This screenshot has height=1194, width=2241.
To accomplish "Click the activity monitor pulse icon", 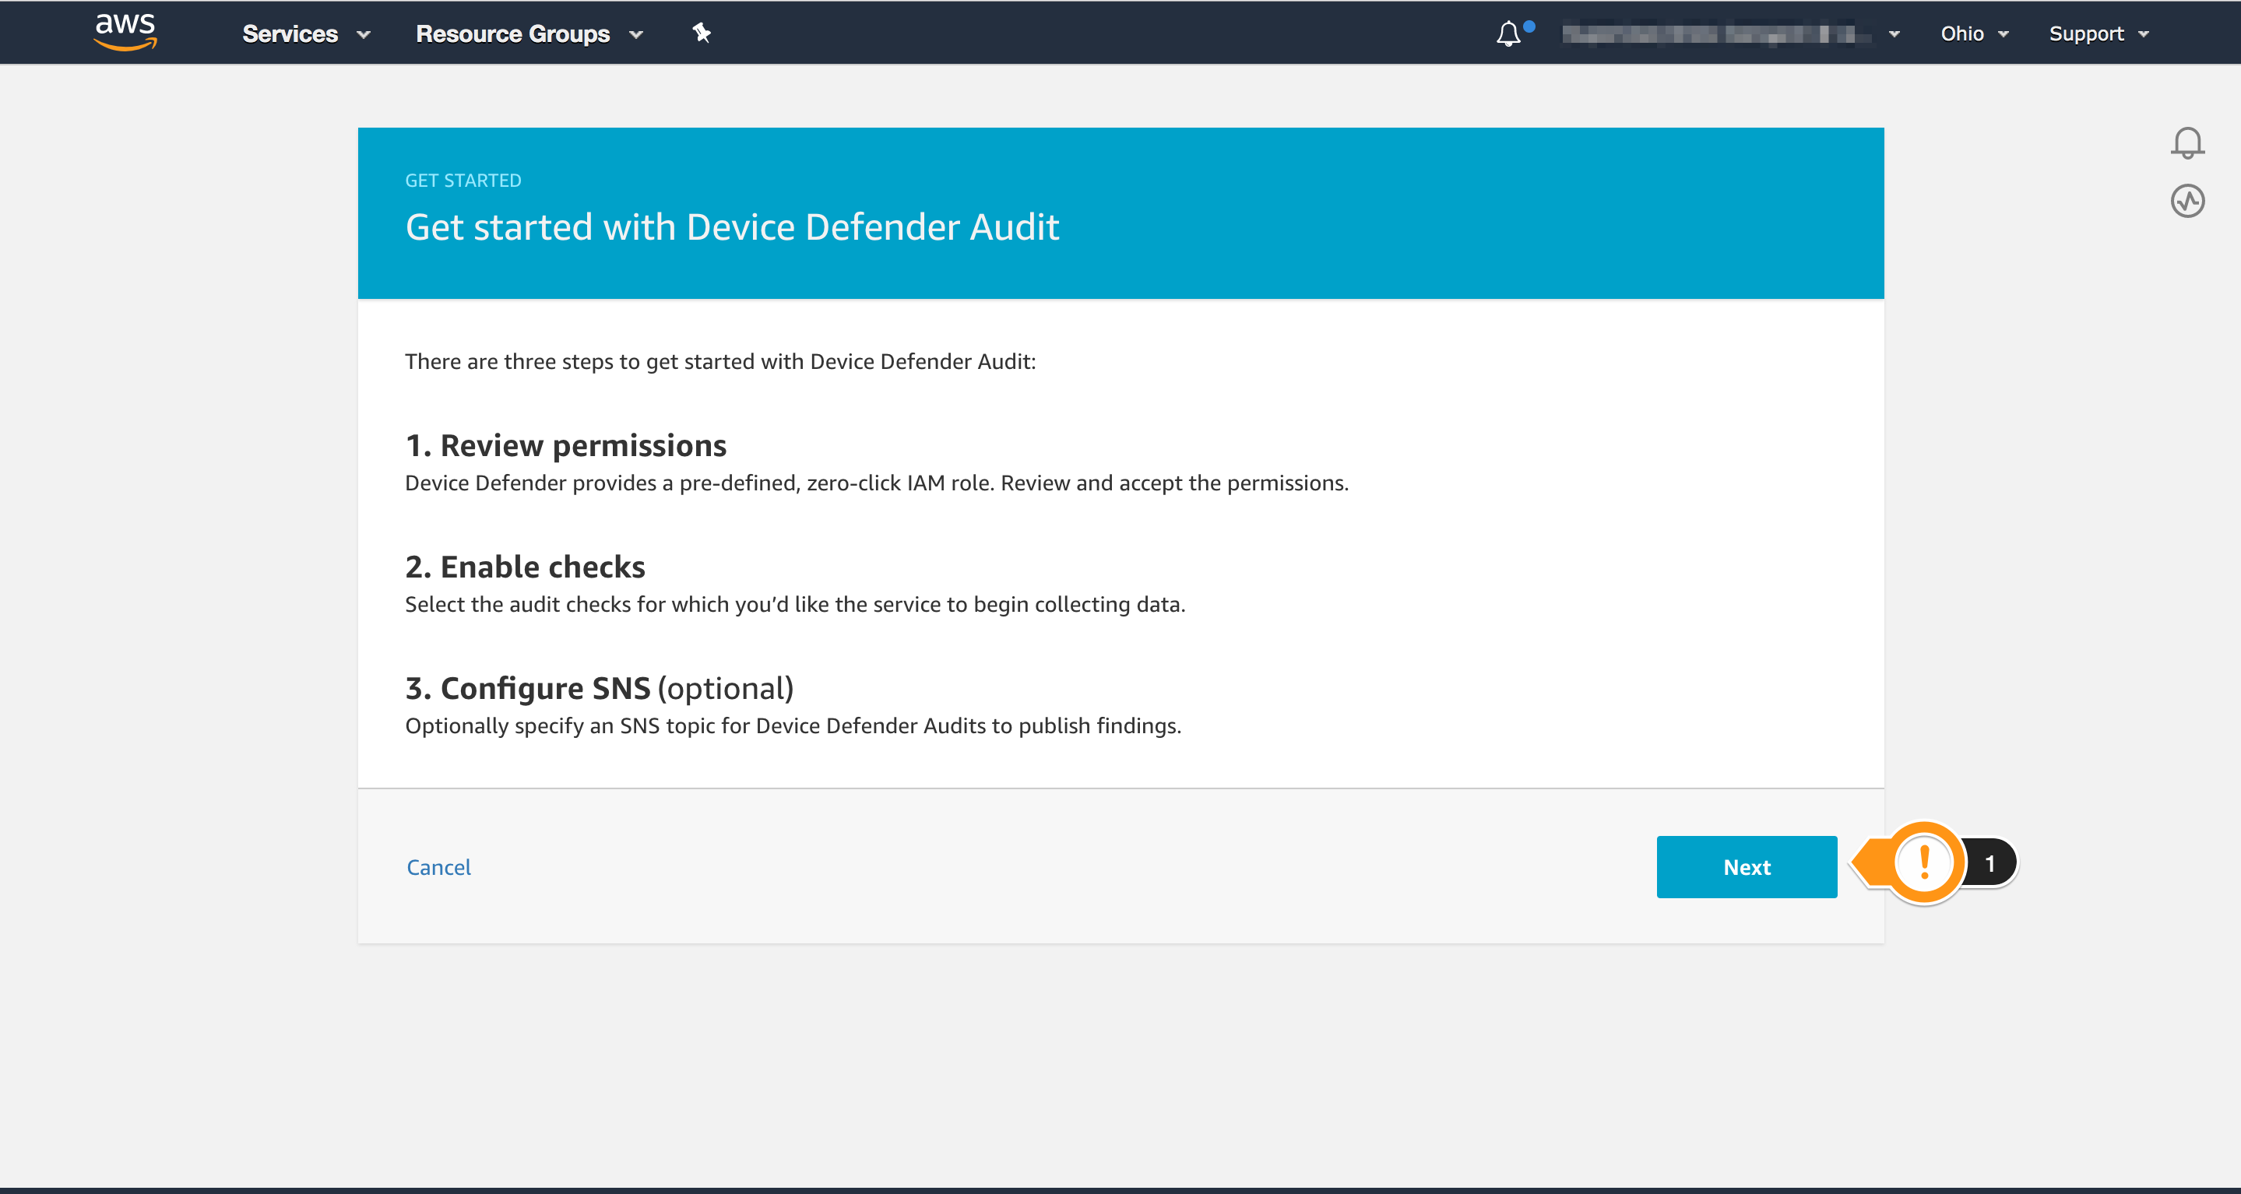I will click(2187, 201).
